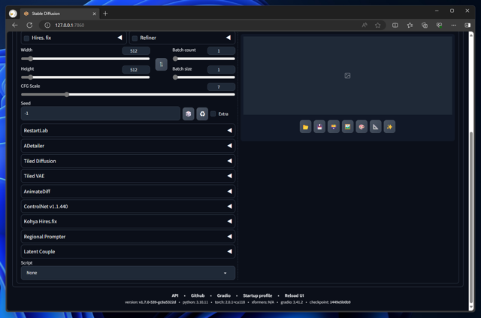Screen dimensions: 481x318
Task: Click the browser profile avatar icon
Action: [13, 14]
